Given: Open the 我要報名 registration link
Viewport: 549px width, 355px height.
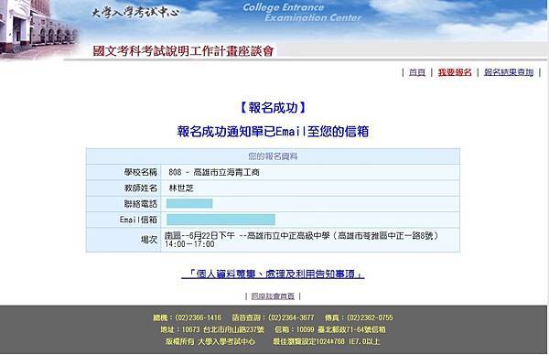Looking at the screenshot, I should pyautogui.click(x=455, y=72).
